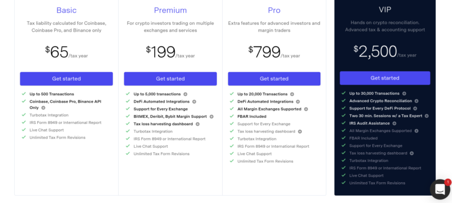The width and height of the screenshot is (452, 203).
Task: Click Get started under Premium plan
Action: coord(171,79)
